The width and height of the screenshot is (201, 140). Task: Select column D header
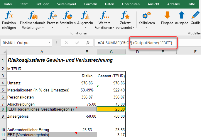(137, 52)
